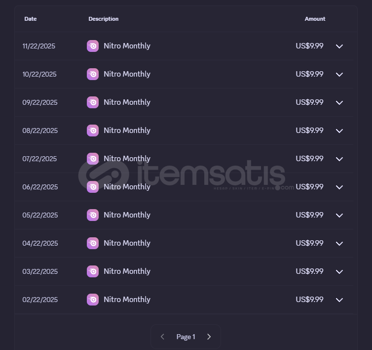
Task: Expand the 07/22/2025 payment row chevron
Action: click(x=339, y=159)
